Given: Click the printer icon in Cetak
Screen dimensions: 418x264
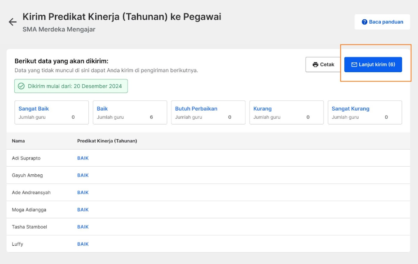Looking at the screenshot, I should (315, 65).
